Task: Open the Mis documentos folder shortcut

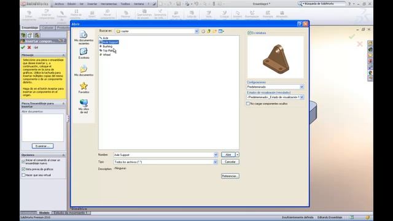Action: [84, 71]
